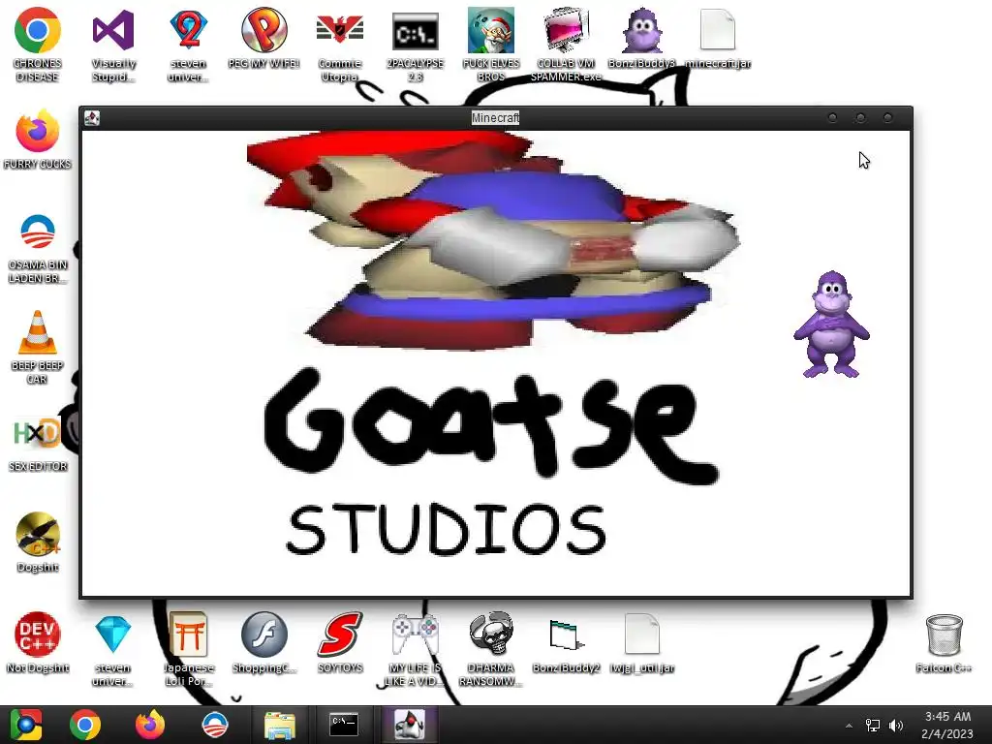Click the STUDIOS text in Minecraft splash screen

pos(447,530)
